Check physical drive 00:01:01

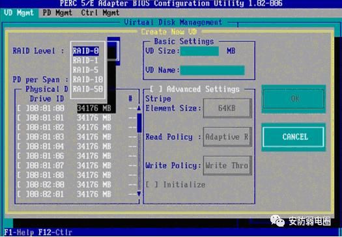coord(22,118)
